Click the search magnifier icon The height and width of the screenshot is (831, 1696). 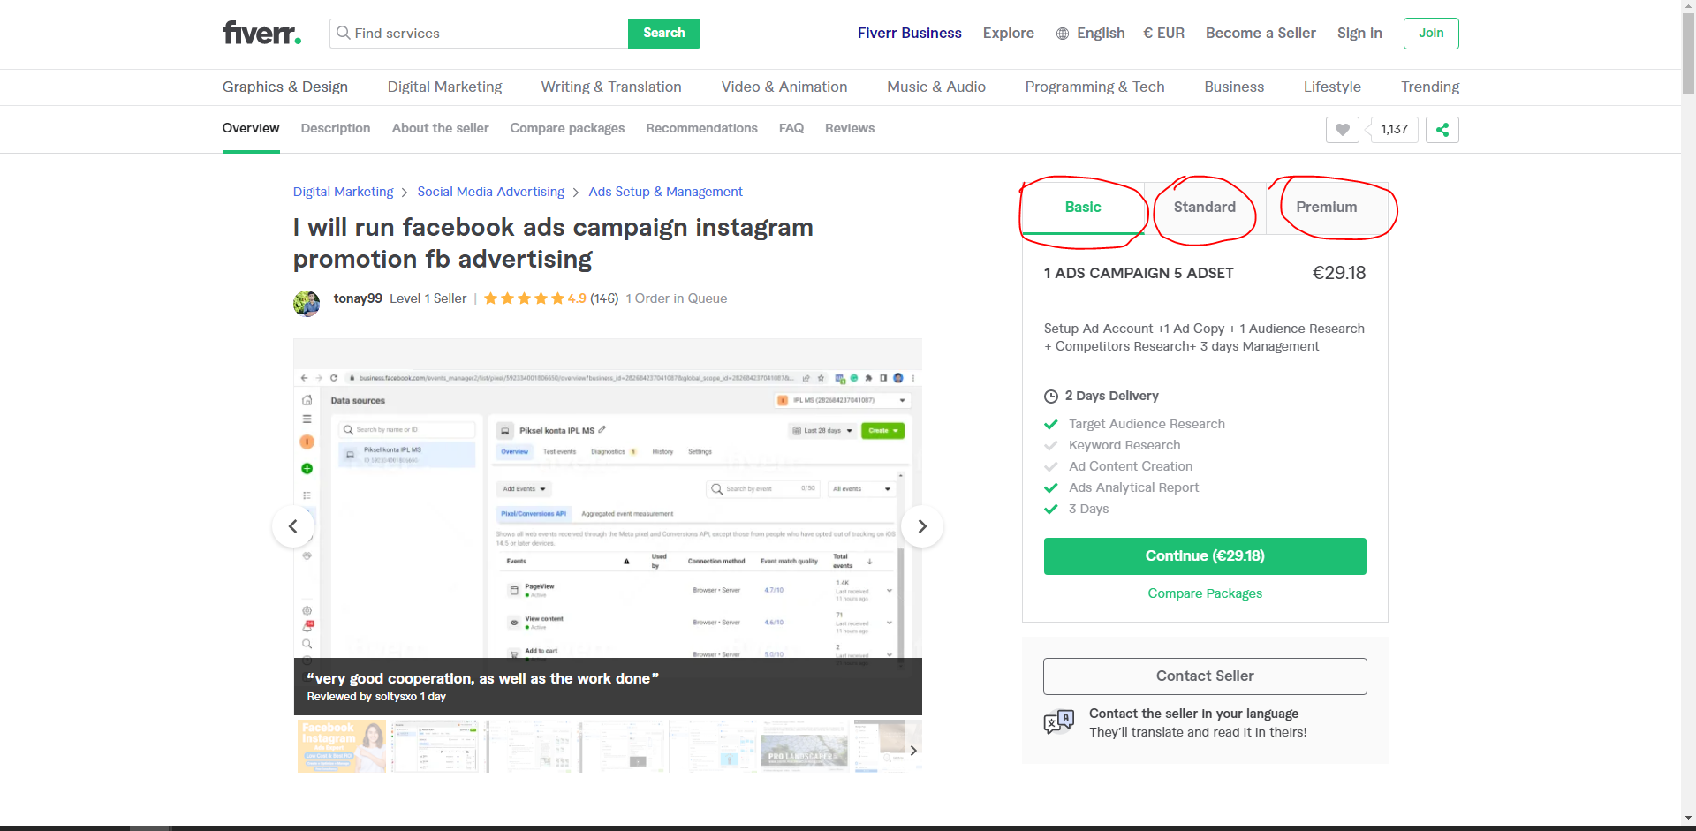coord(344,33)
